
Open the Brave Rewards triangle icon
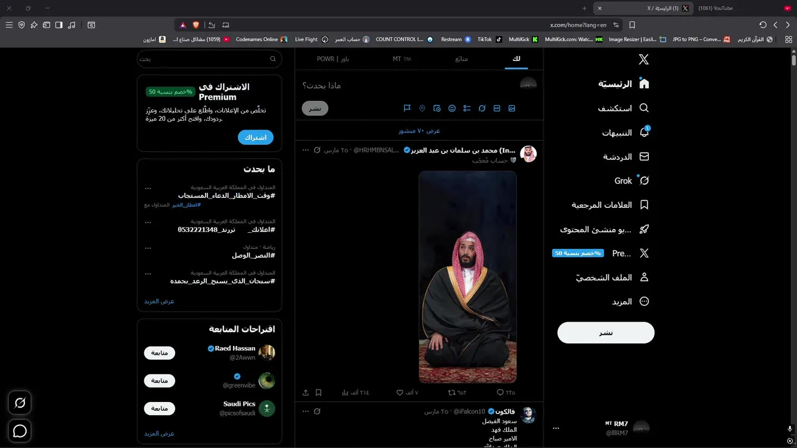pyautogui.click(x=182, y=25)
